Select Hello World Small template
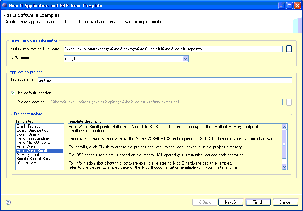 (40, 151)
